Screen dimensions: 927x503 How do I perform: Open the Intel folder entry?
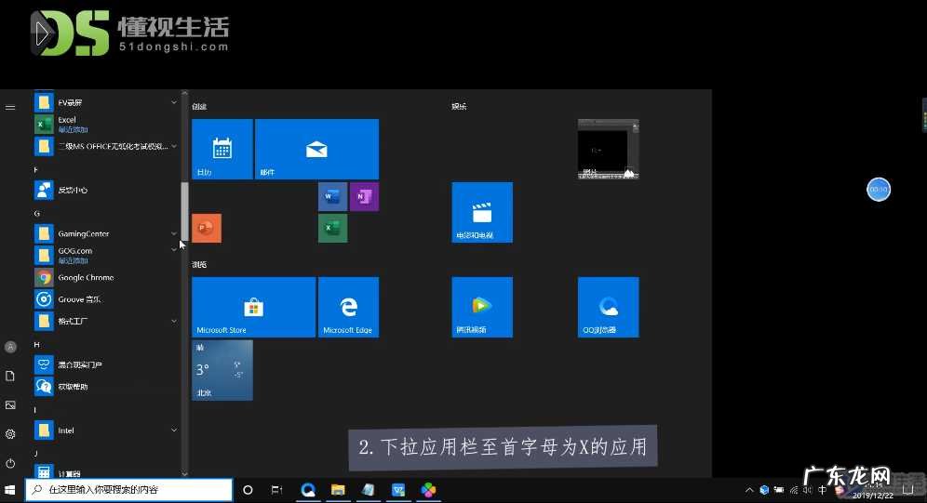point(104,430)
